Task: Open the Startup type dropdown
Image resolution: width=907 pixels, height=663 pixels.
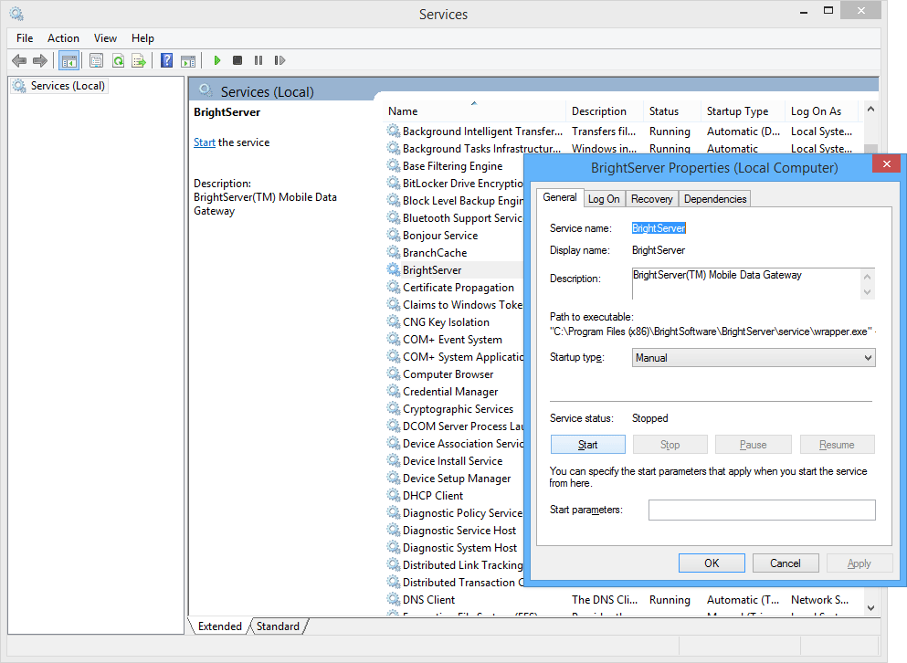Action: 754,358
